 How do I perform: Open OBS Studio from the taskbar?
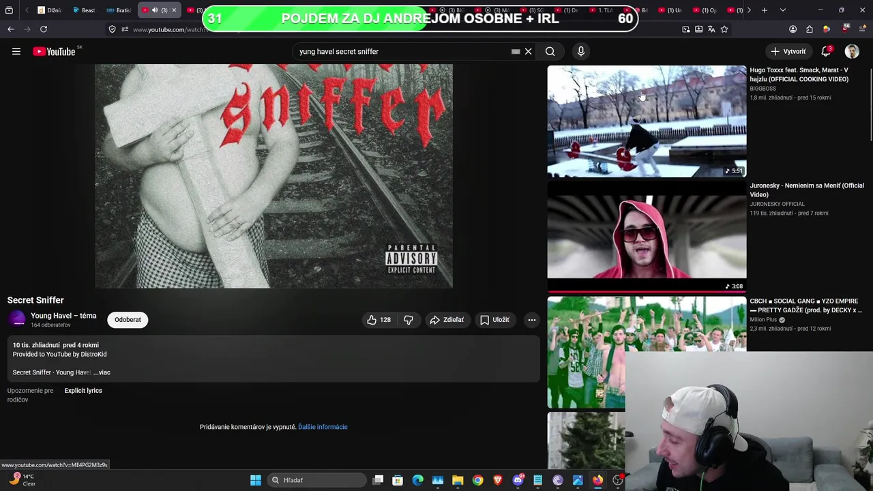(617, 480)
